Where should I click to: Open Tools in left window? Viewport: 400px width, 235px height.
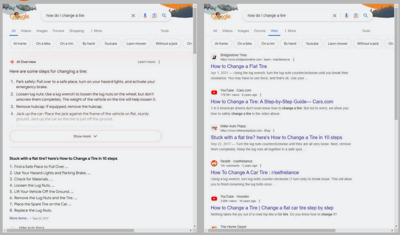pos(165,31)
